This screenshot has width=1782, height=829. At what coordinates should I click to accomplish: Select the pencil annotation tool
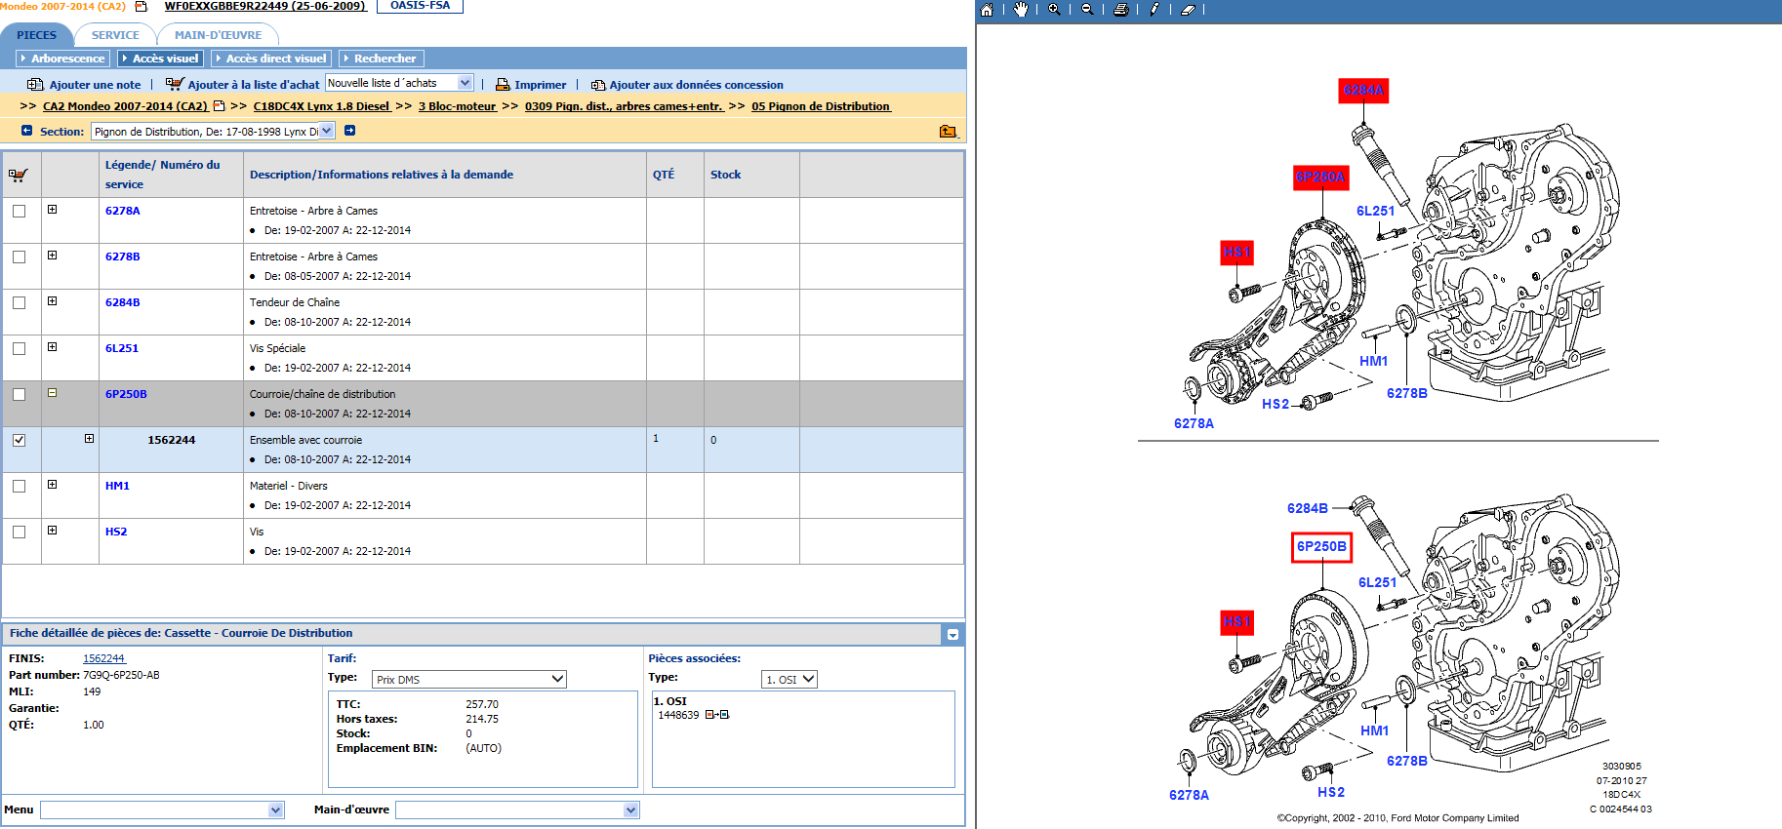[x=1154, y=10]
